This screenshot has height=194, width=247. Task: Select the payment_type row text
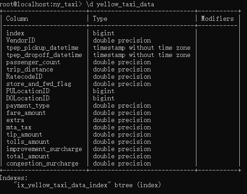coord(28,106)
